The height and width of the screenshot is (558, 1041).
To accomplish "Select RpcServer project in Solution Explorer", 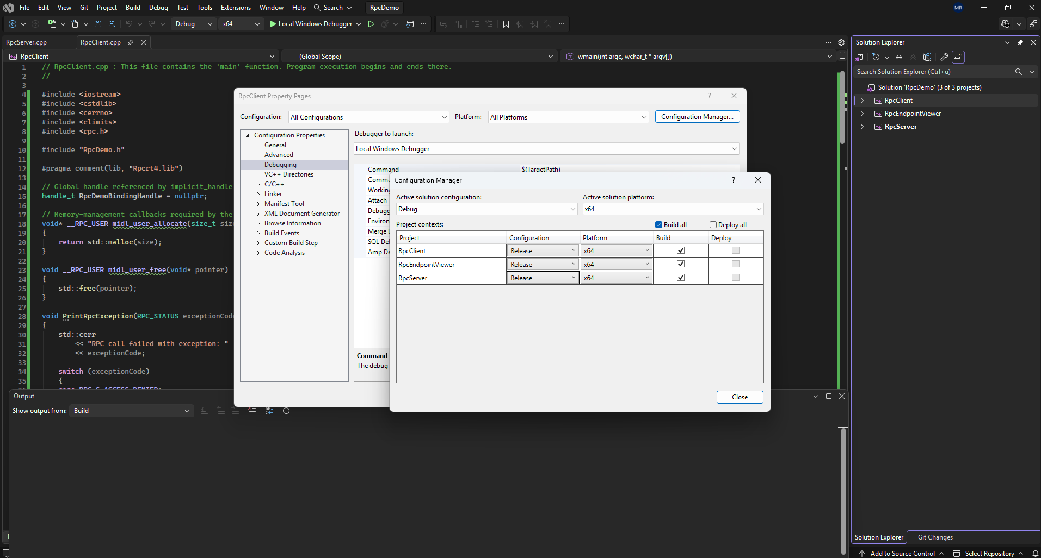I will (900, 127).
